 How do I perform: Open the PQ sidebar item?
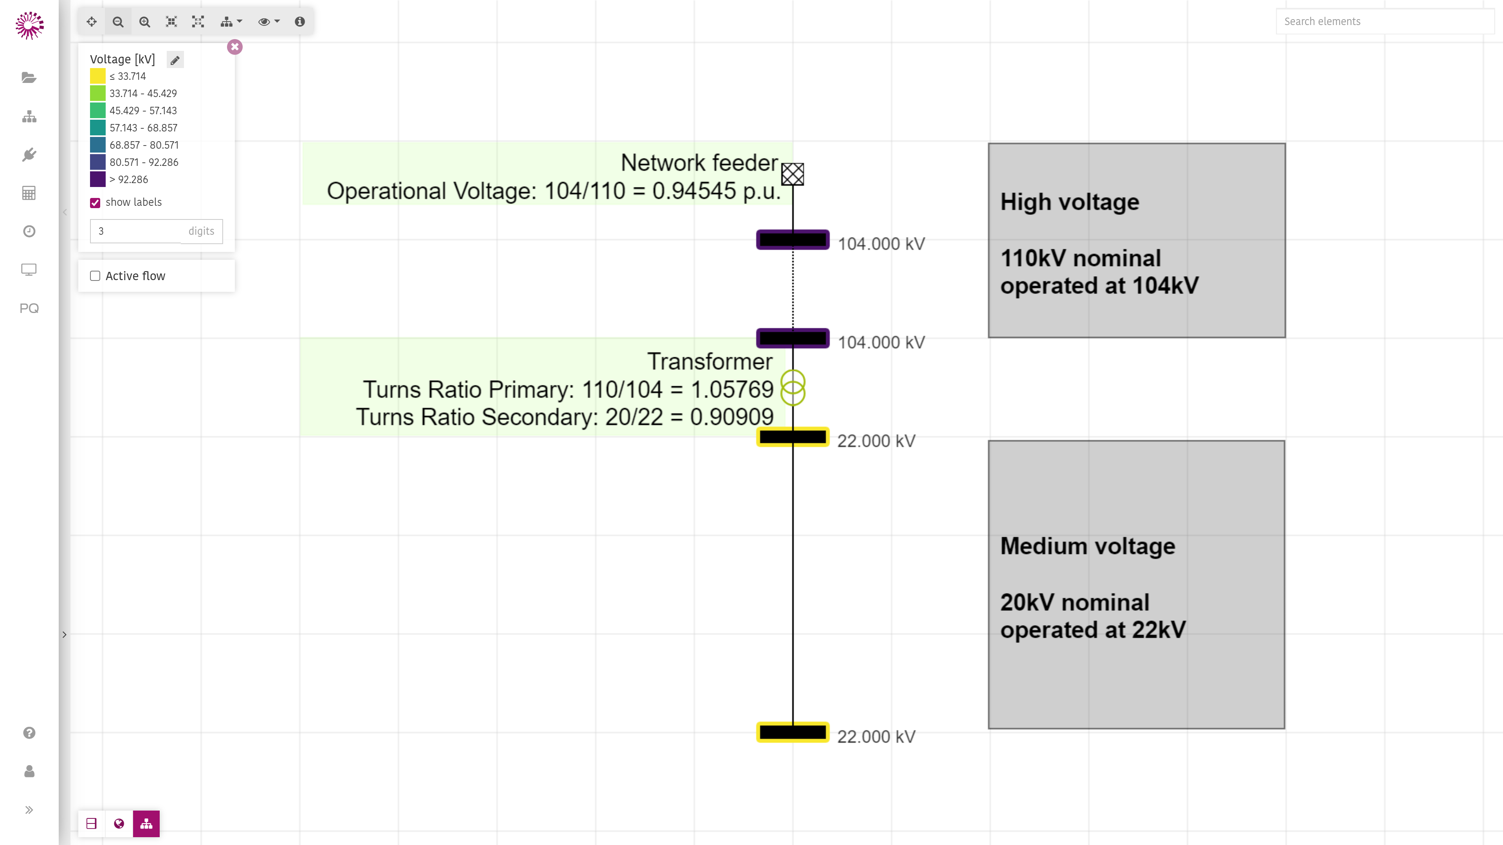29,308
